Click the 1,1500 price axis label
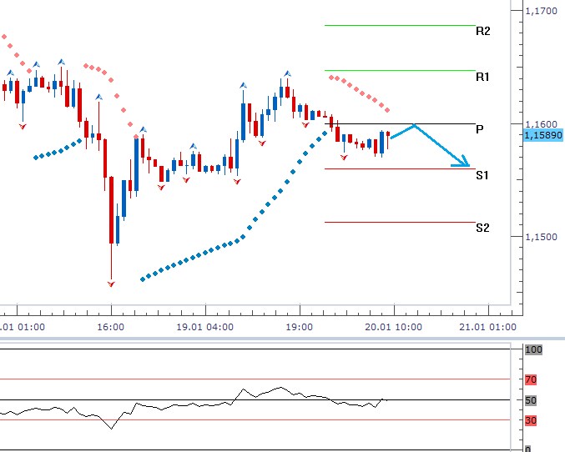This screenshot has height=452, width=565. pos(541,238)
